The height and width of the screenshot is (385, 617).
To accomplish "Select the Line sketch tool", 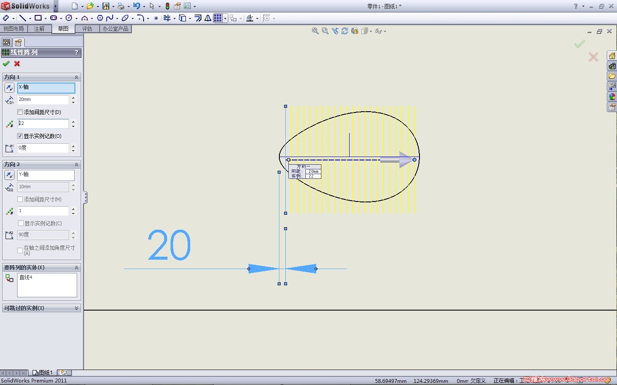I will (x=23, y=18).
